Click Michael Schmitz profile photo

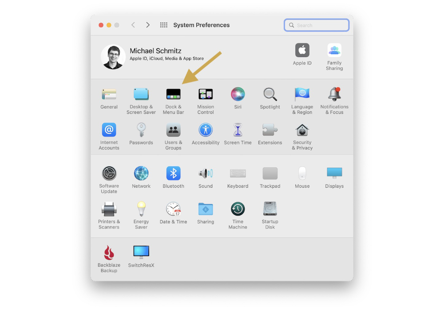(x=113, y=57)
